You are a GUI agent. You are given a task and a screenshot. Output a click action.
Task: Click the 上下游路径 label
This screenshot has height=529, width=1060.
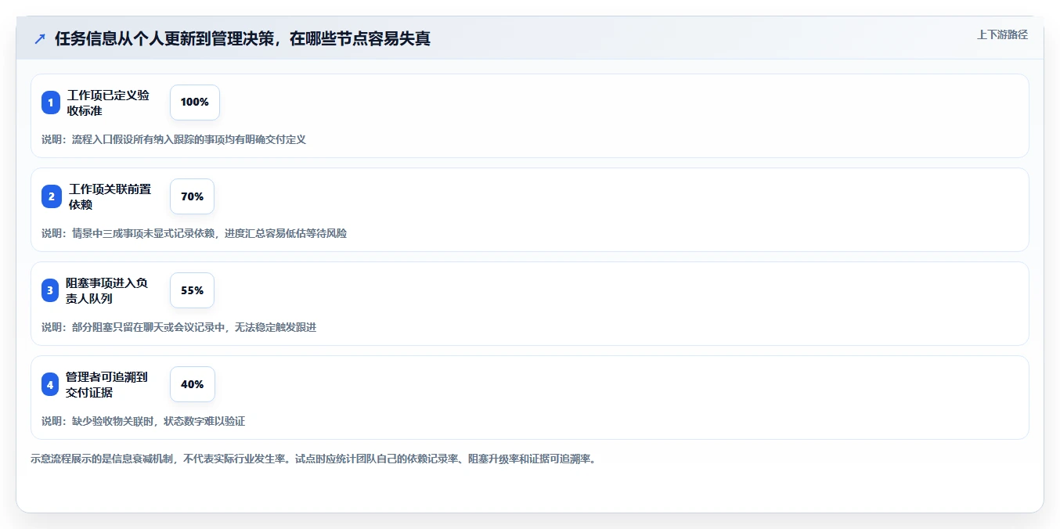(1002, 34)
